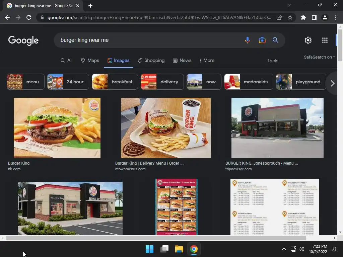Open the value meals menu poster image
The height and width of the screenshot is (257, 343).
(177, 207)
